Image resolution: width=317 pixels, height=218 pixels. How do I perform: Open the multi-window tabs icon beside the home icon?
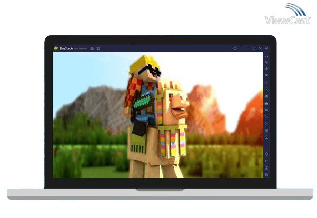98,48
